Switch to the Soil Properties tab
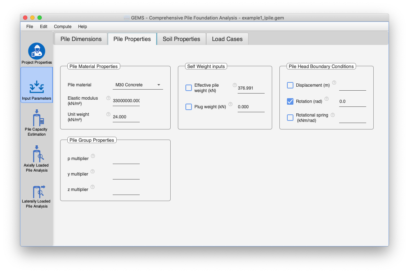 pyautogui.click(x=181, y=39)
